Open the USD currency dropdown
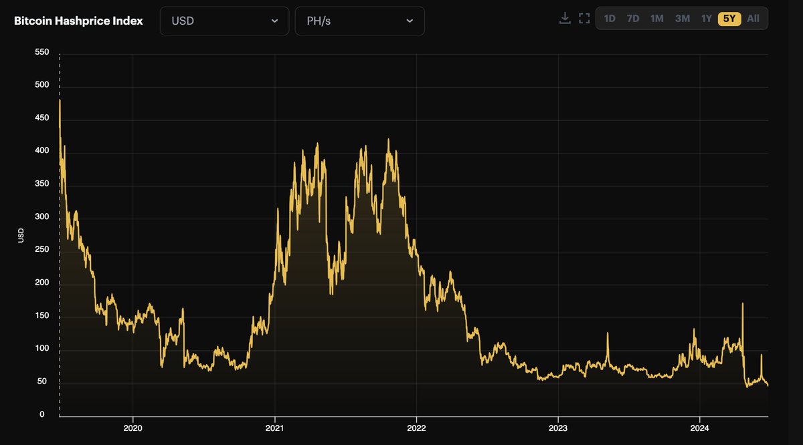This screenshot has width=803, height=445. click(x=224, y=21)
